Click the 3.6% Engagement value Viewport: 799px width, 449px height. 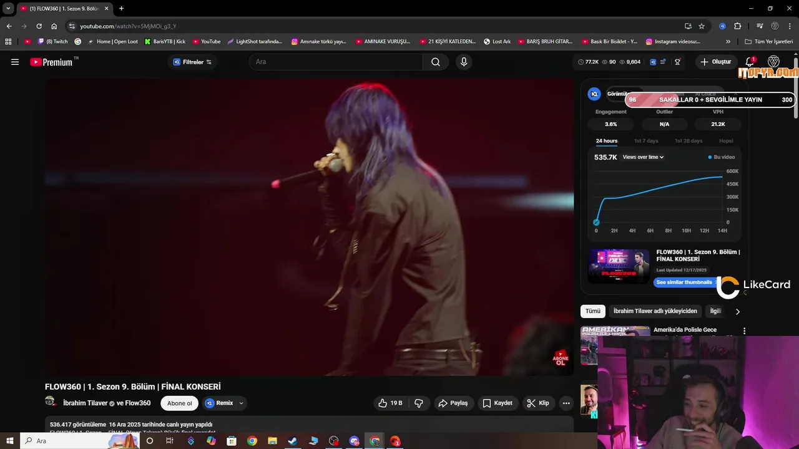point(610,124)
